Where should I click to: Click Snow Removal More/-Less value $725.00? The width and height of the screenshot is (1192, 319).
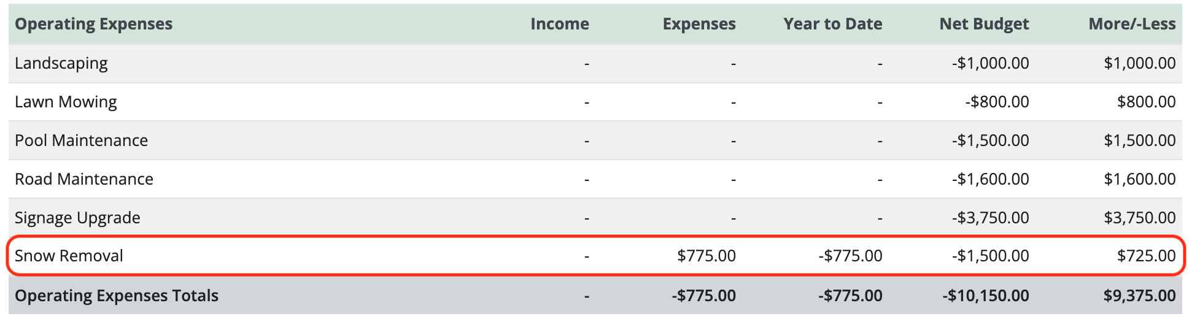(x=1147, y=256)
